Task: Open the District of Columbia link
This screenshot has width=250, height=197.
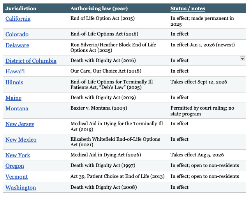Action: [x=31, y=61]
